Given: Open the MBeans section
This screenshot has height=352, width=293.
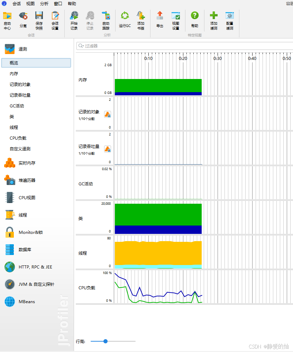Looking at the screenshot, I should tap(20, 301).
